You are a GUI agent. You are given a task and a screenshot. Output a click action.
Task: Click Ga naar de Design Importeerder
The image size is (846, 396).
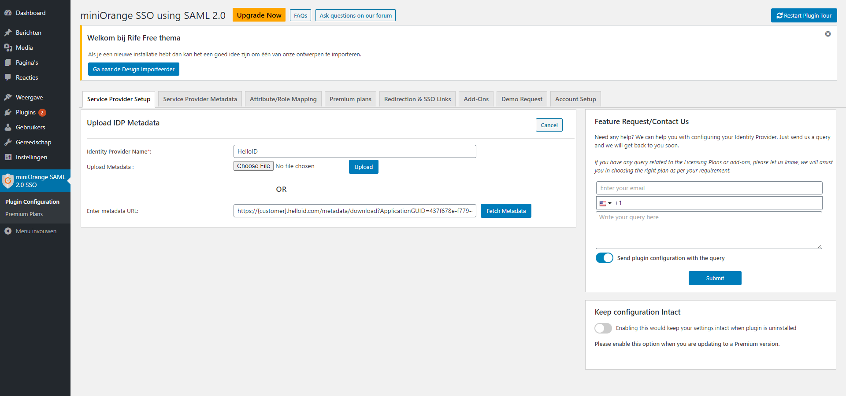click(134, 69)
